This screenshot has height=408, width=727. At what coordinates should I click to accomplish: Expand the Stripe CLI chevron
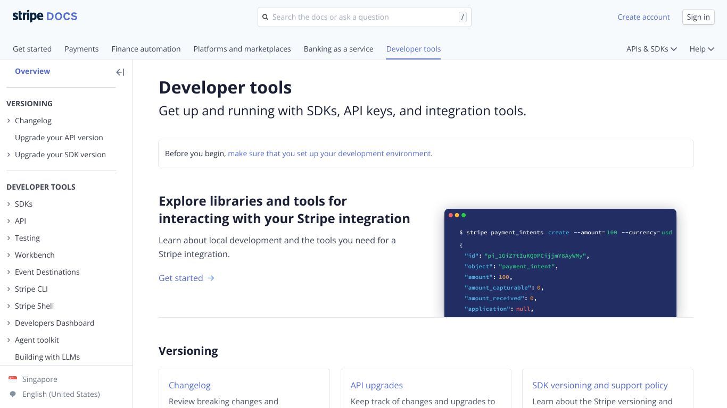coord(9,289)
